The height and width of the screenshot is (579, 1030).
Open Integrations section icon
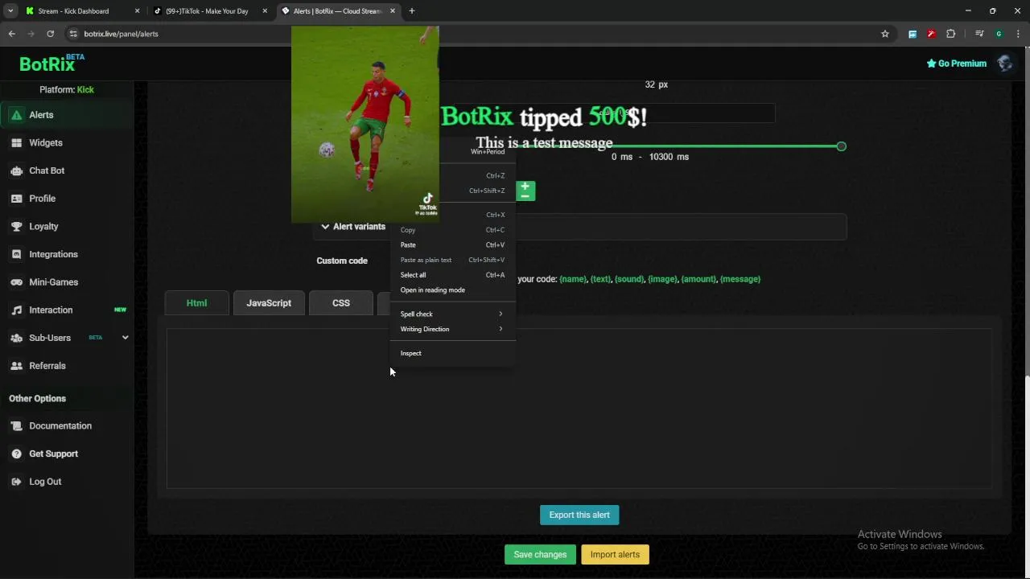point(16,254)
